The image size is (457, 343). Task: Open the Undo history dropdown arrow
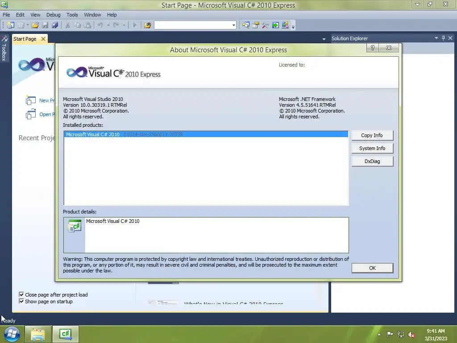point(108,25)
